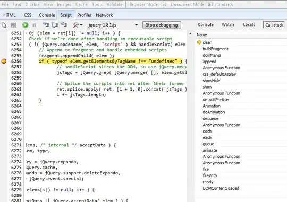Click the green continue debugging icon

[26, 25]
